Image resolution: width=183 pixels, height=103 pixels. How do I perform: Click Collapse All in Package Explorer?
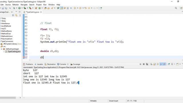click(x=13, y=15)
